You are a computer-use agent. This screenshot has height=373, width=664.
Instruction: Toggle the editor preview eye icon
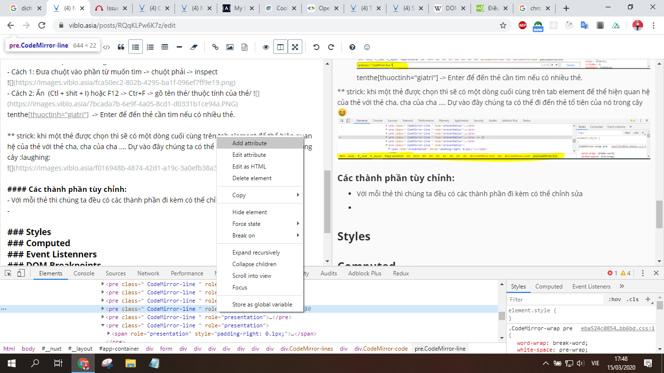coord(266,47)
